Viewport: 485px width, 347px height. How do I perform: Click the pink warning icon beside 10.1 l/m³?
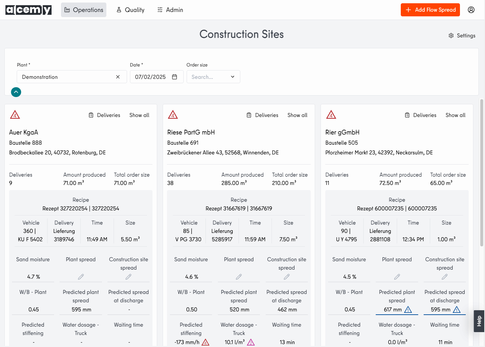[251, 342]
